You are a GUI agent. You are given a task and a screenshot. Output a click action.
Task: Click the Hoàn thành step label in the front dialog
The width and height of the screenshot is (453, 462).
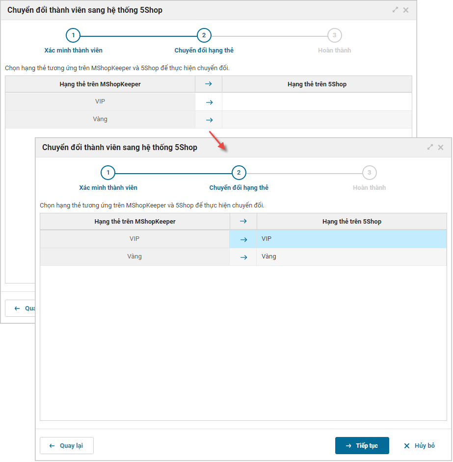(369, 188)
